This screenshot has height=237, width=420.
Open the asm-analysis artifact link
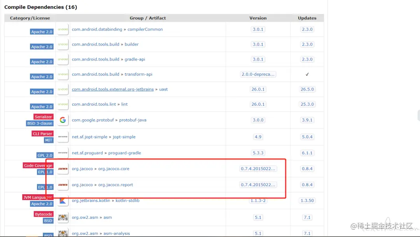coord(117,233)
